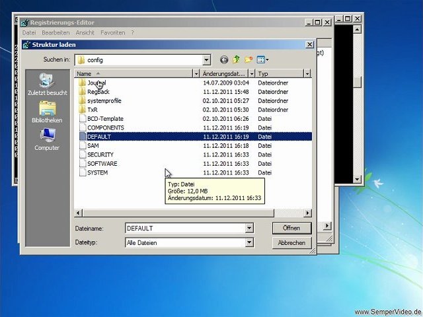The height and width of the screenshot is (317, 423).
Task: Go up one folder level
Action: click(x=236, y=60)
